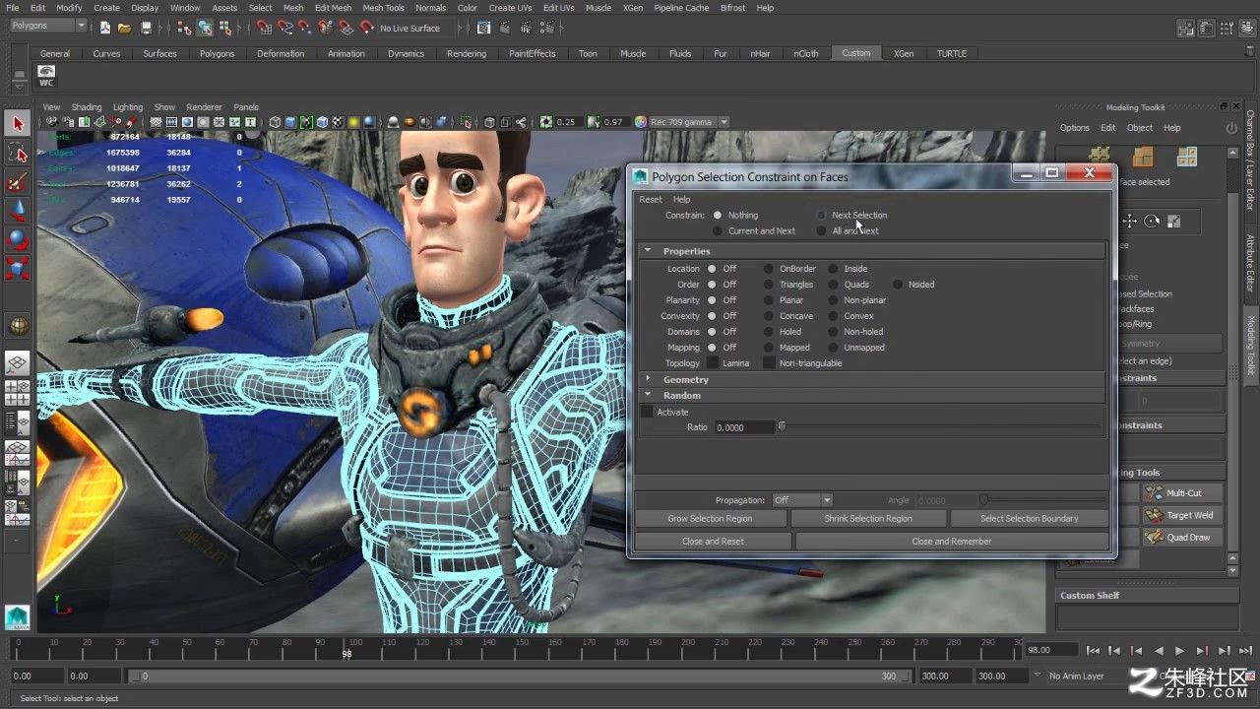
Task: Activate the Lasso select tool
Action: pyautogui.click(x=17, y=153)
